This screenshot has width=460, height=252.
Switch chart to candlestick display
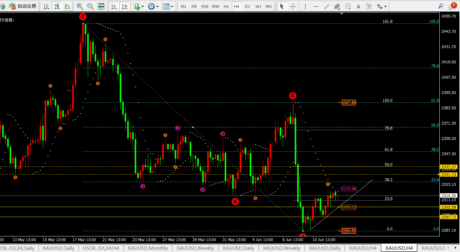(x=57, y=6)
